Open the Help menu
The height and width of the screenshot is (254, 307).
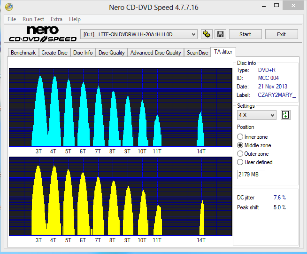click(x=75, y=19)
